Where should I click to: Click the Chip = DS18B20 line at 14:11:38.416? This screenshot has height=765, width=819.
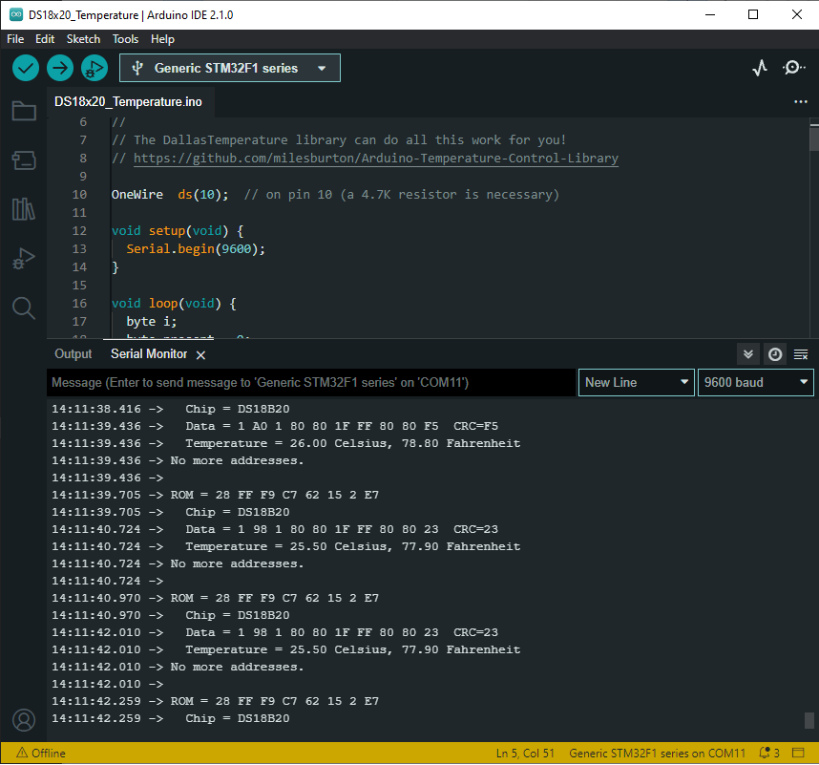[x=170, y=409]
